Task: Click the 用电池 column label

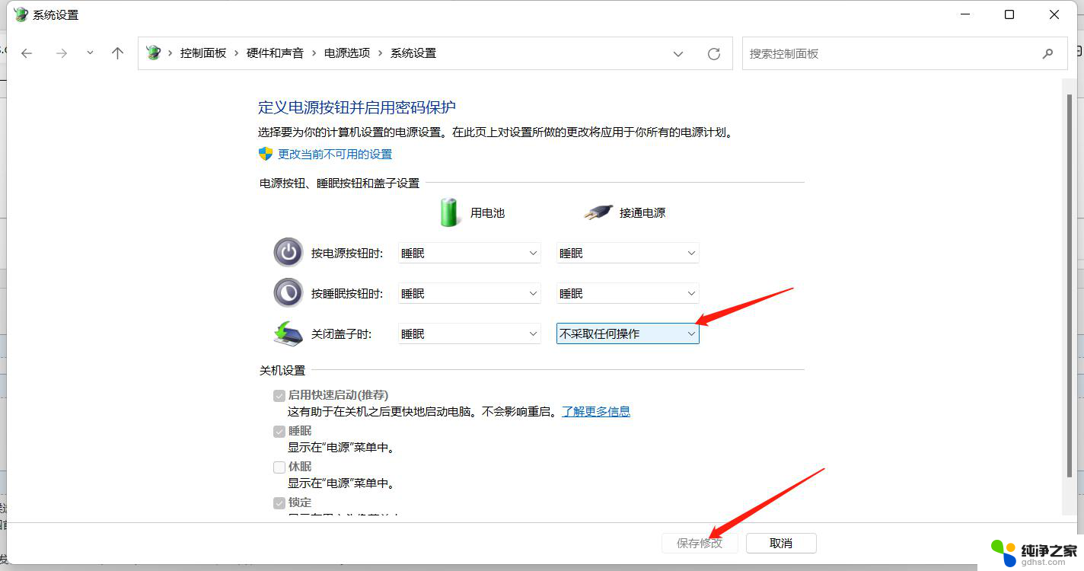Action: [x=487, y=213]
